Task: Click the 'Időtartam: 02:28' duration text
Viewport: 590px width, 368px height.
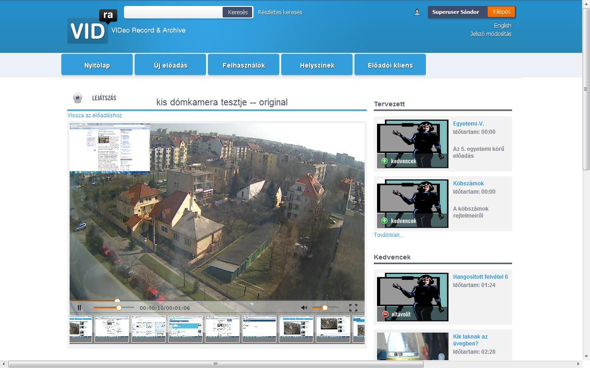Action: pyautogui.click(x=474, y=352)
